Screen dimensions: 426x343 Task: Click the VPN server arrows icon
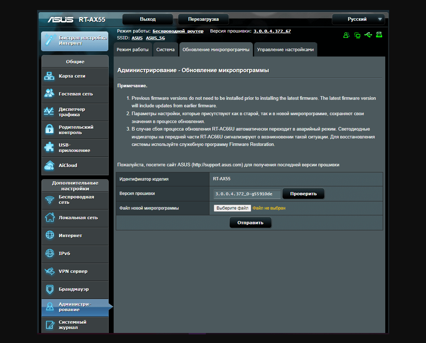(50, 271)
